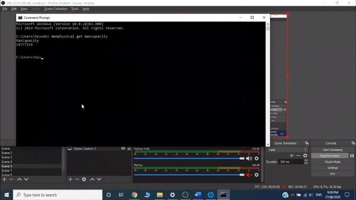Toggle lock on Display Capture 2
Viewport: 356px width, 200px height.
129,148
